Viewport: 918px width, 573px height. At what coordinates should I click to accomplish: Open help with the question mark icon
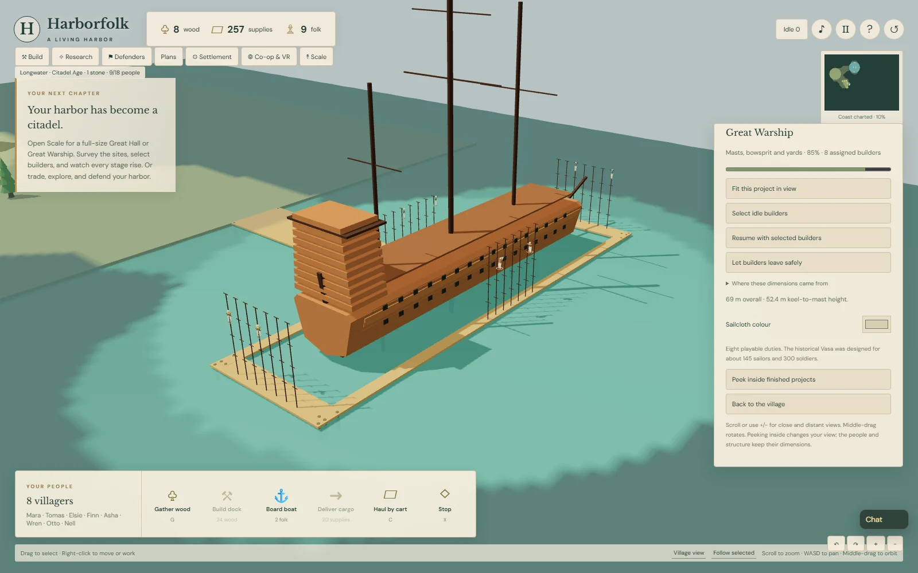pos(870,29)
